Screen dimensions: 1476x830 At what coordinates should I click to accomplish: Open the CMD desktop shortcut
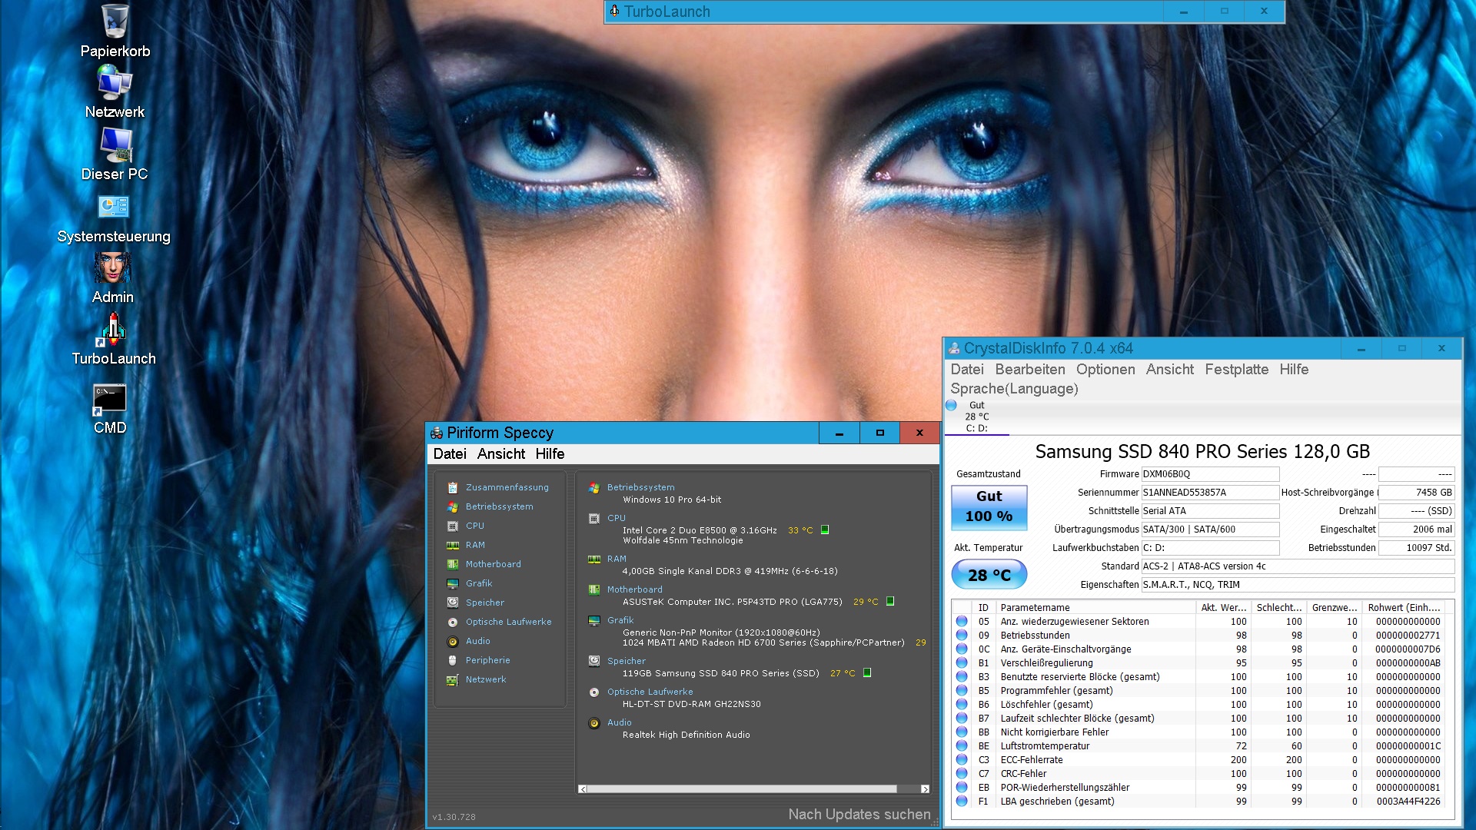pos(110,398)
